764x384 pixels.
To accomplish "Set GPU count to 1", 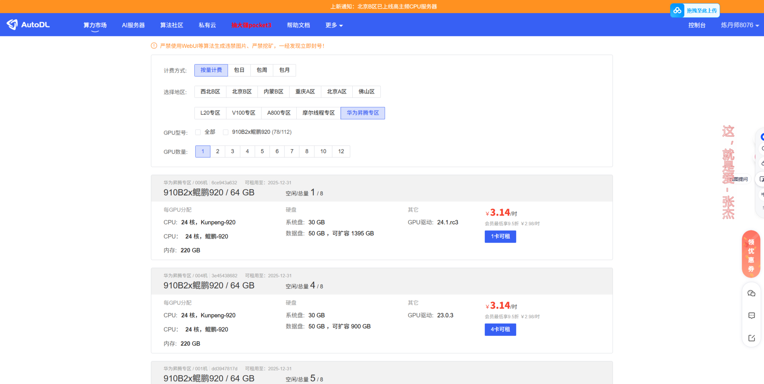I will coord(203,152).
